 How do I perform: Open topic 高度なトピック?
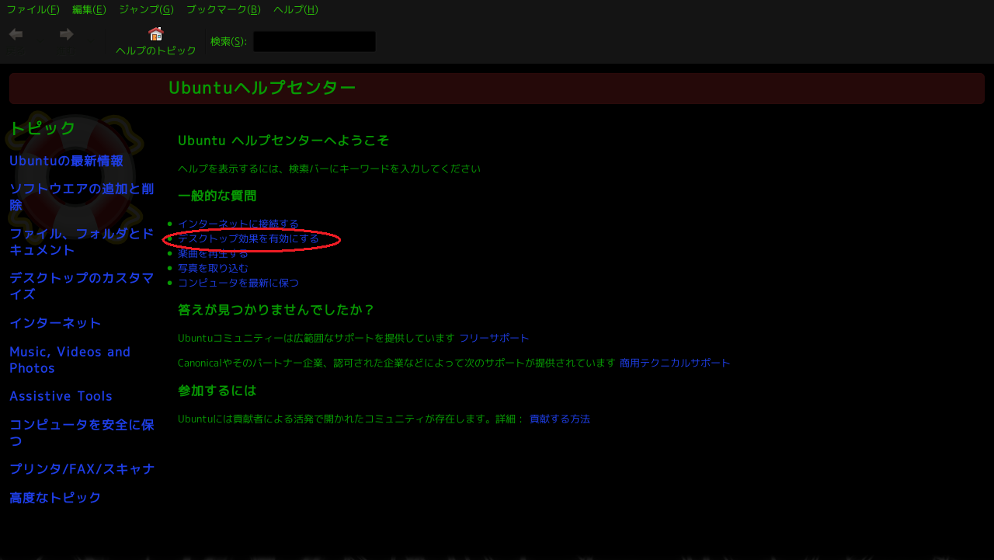(55, 498)
